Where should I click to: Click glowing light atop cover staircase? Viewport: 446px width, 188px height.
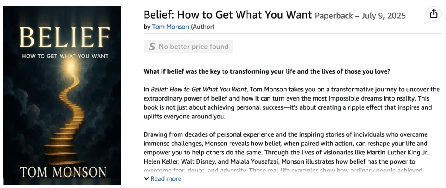pos(69,65)
